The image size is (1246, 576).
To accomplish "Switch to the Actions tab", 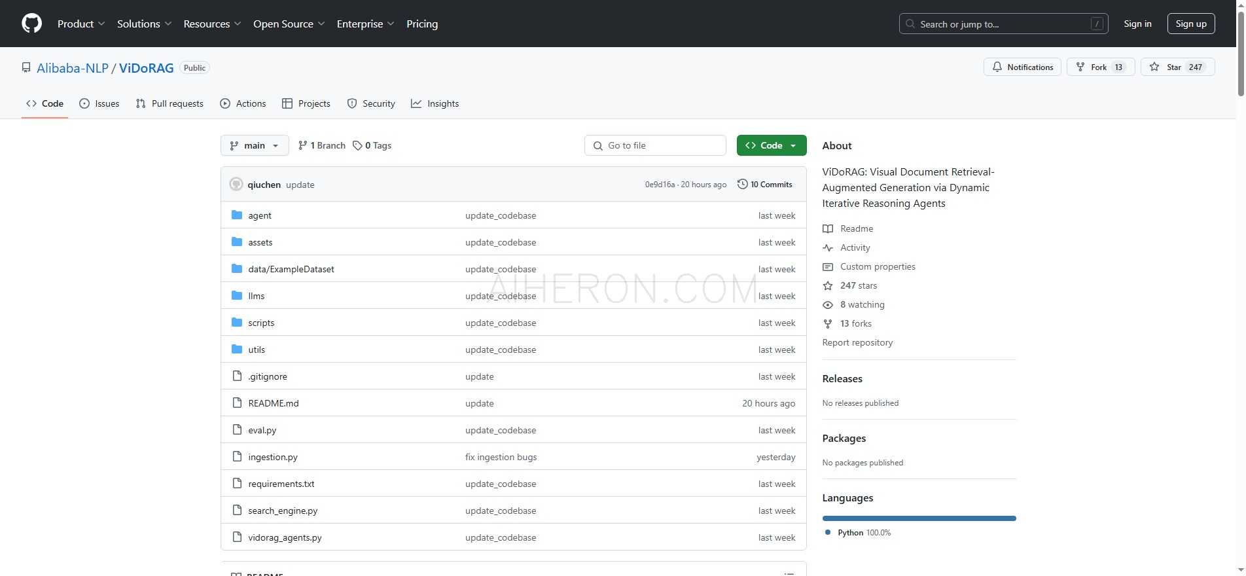I will [243, 103].
